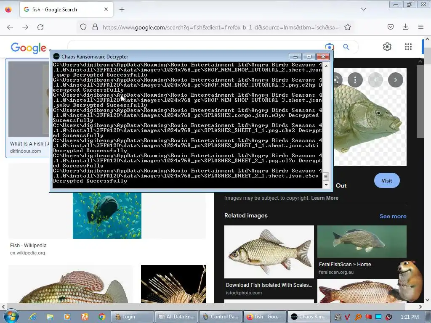Open the Firefox downloads panel
The image size is (431, 323).
pos(405,27)
